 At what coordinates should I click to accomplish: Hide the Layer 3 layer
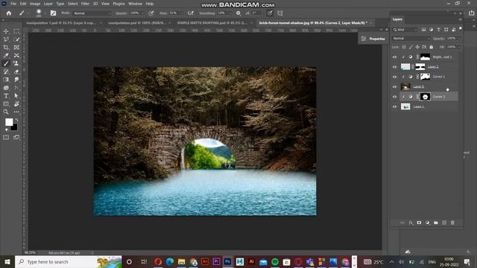click(394, 86)
